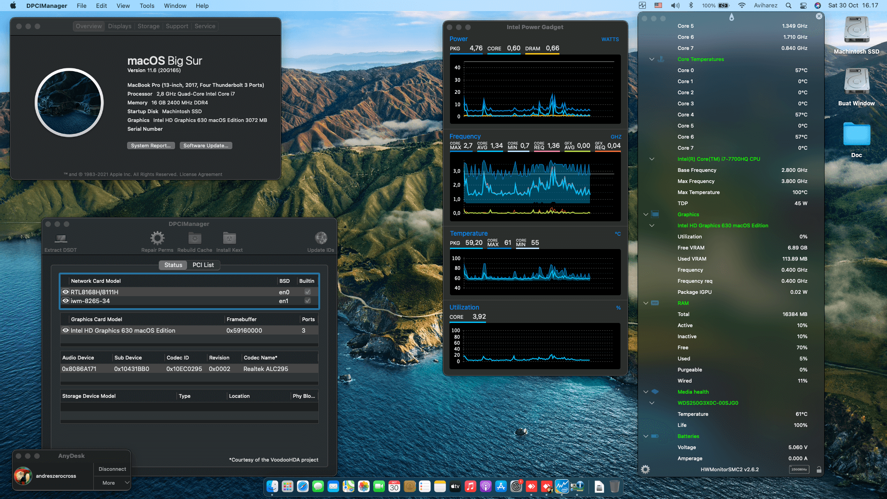
Task: Open the File menu
Action: tap(81, 6)
